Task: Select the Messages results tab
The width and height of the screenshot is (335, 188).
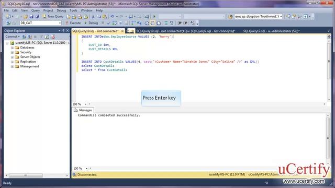Action: (x=83, y=110)
